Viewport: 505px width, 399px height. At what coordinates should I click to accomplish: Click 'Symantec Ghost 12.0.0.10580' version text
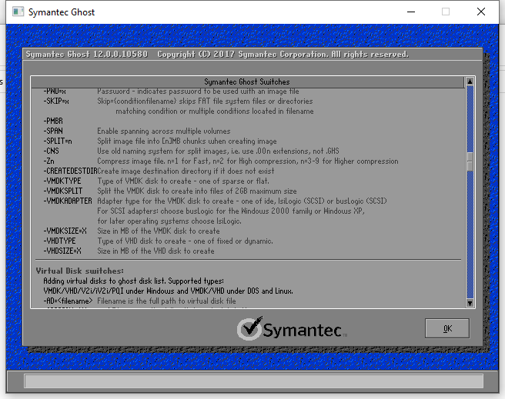(87, 55)
